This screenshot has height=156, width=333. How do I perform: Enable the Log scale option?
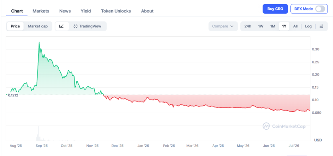pos(308,26)
